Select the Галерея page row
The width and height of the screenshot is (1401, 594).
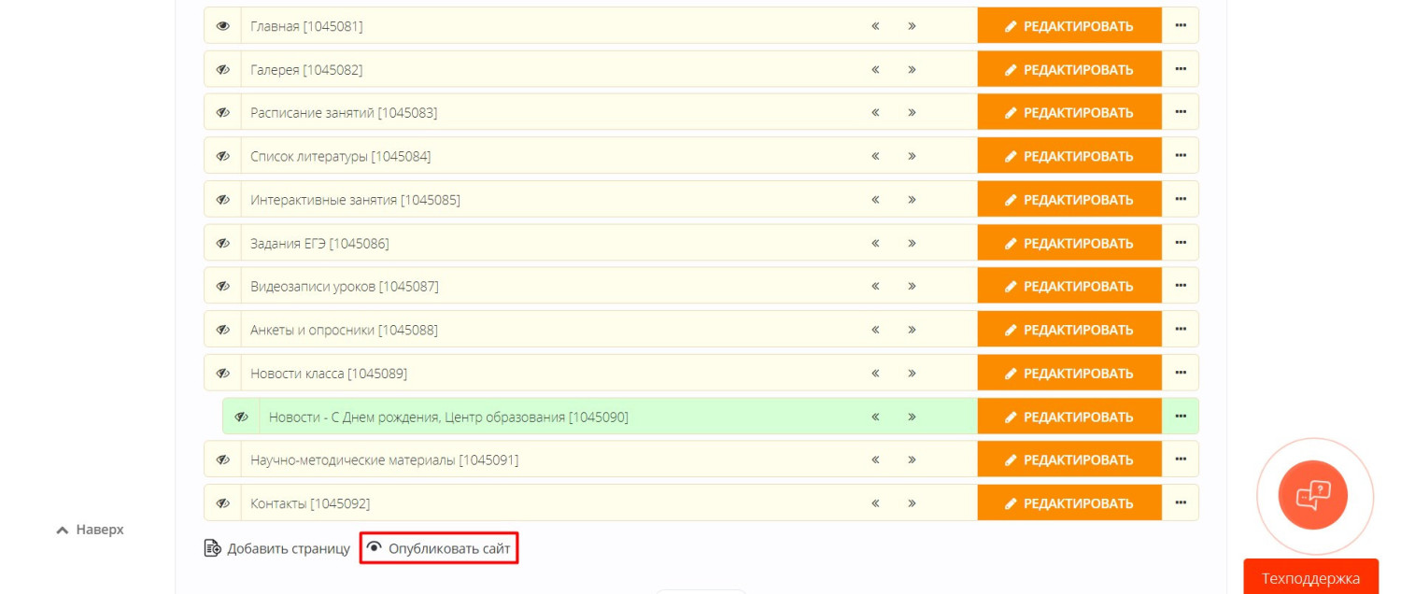[306, 69]
